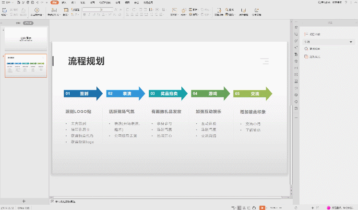This screenshot has height=210, width=358.
Task: Click the horizontal scrollbar under the slide
Action: point(168,198)
